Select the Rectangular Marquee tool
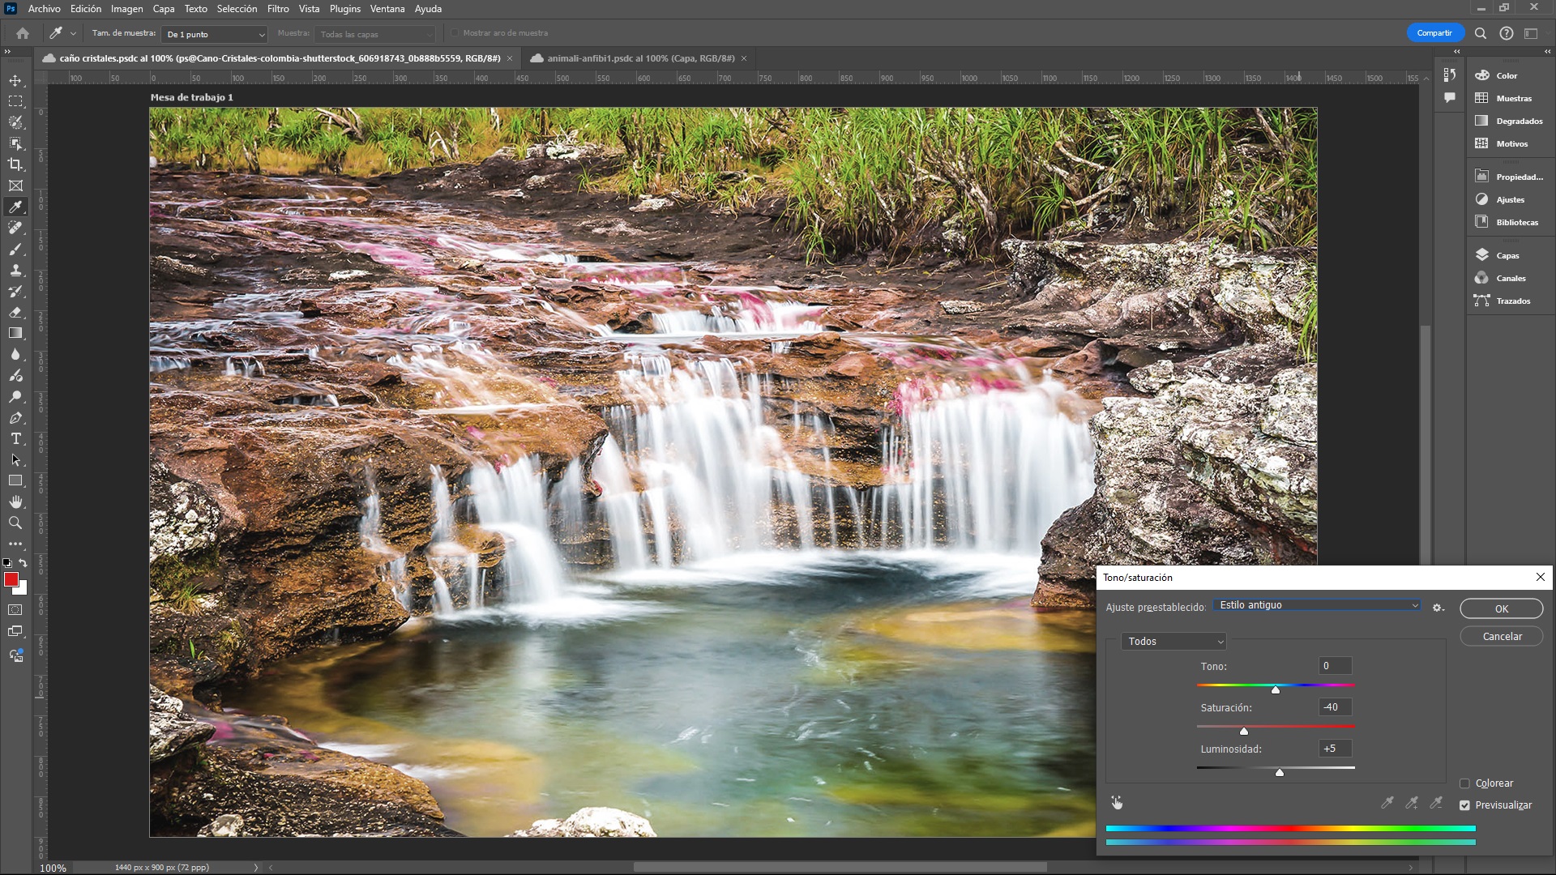The width and height of the screenshot is (1556, 875). pos(15,101)
